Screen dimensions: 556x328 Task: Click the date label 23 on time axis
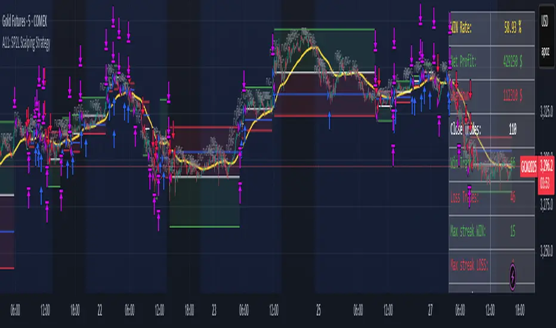coord(214,310)
